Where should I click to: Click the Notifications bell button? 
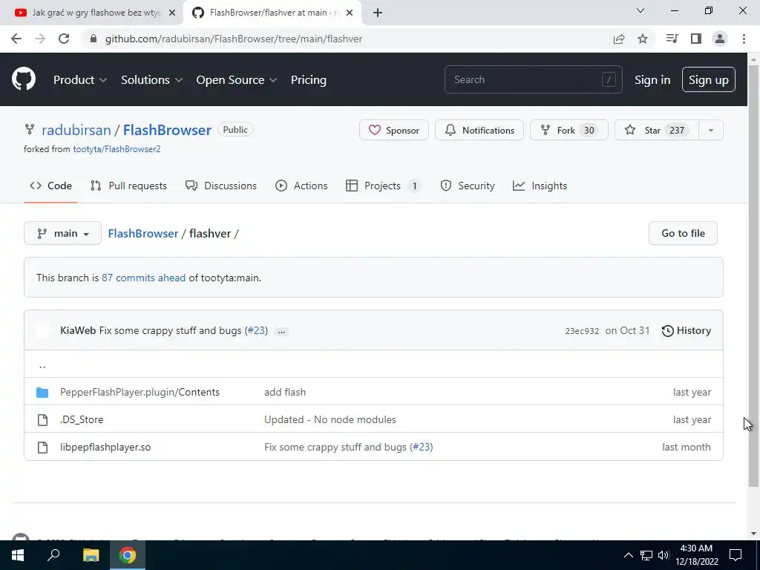pyautogui.click(x=479, y=130)
